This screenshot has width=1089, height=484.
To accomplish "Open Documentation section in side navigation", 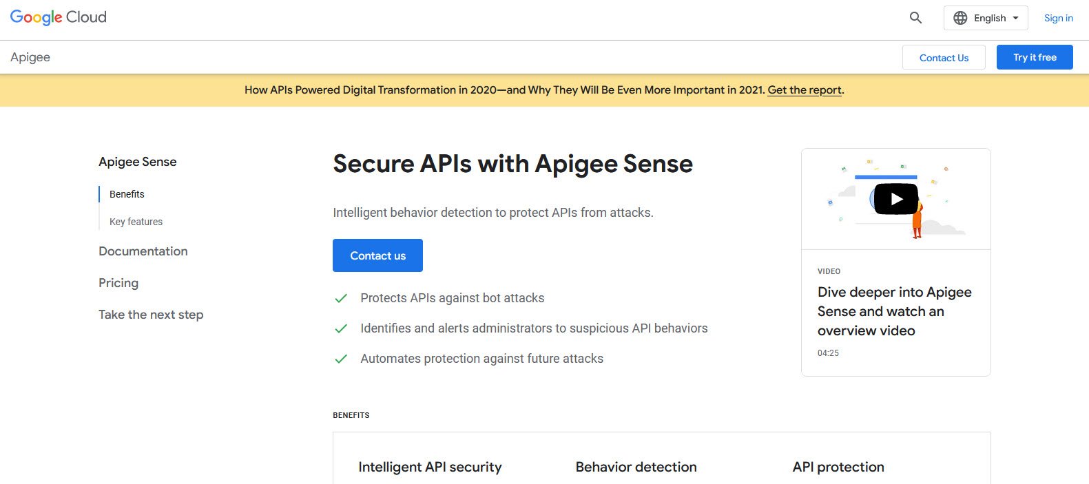I will pos(143,251).
